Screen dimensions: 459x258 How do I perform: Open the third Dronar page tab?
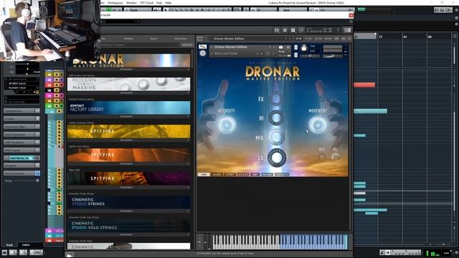(x=229, y=174)
